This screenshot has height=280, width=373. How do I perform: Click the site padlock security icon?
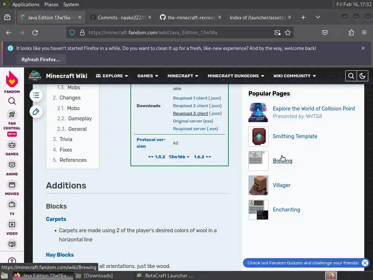click(82, 32)
